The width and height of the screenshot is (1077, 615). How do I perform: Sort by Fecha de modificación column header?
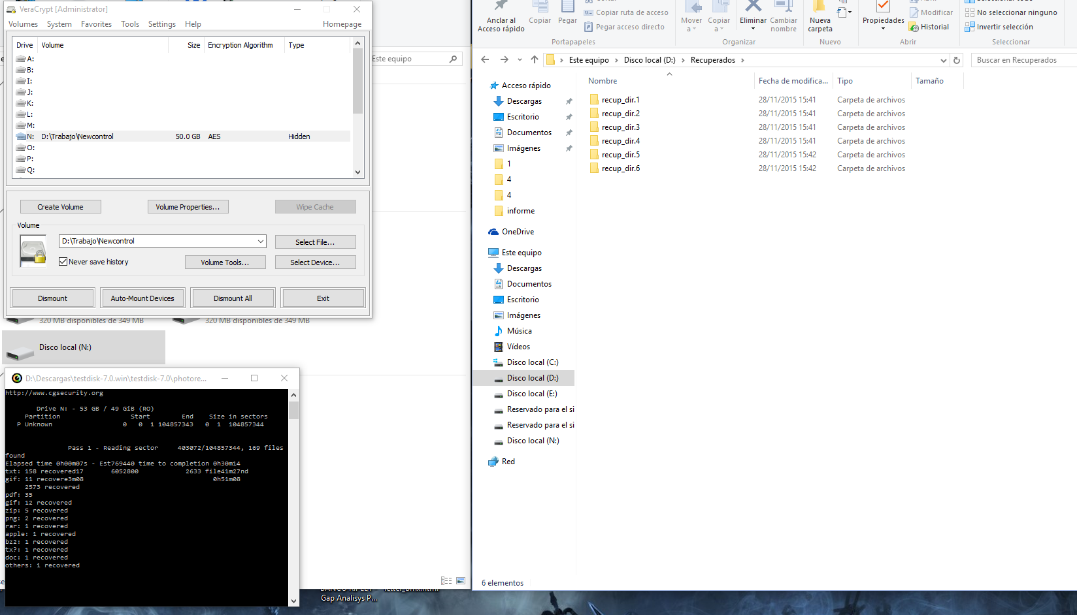(x=793, y=81)
